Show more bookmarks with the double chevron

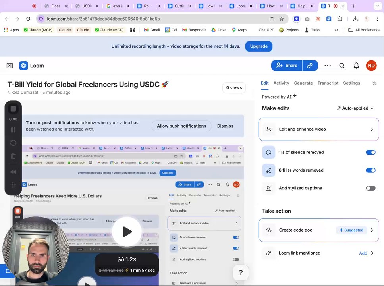click(x=336, y=30)
